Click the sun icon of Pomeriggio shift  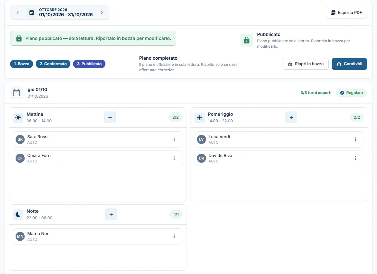[199, 117]
